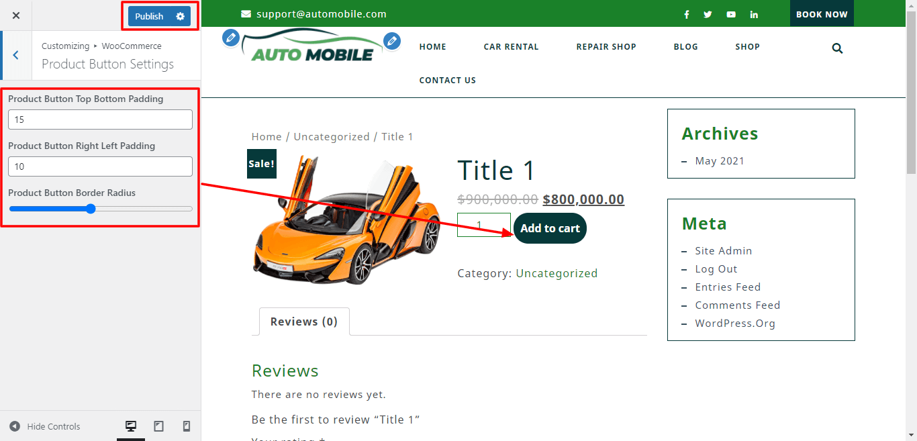
Task: Close the Customizer with the X icon
Action: [x=16, y=15]
